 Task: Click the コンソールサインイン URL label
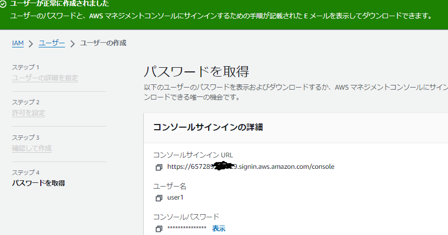(193, 155)
